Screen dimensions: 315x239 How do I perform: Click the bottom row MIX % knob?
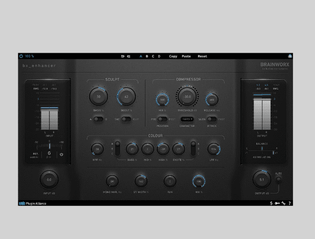tap(199, 181)
